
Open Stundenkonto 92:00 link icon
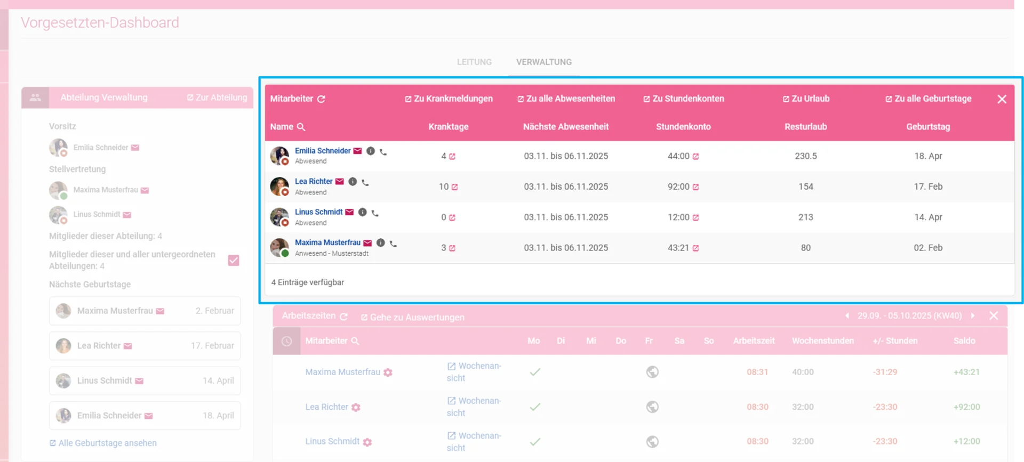point(695,187)
